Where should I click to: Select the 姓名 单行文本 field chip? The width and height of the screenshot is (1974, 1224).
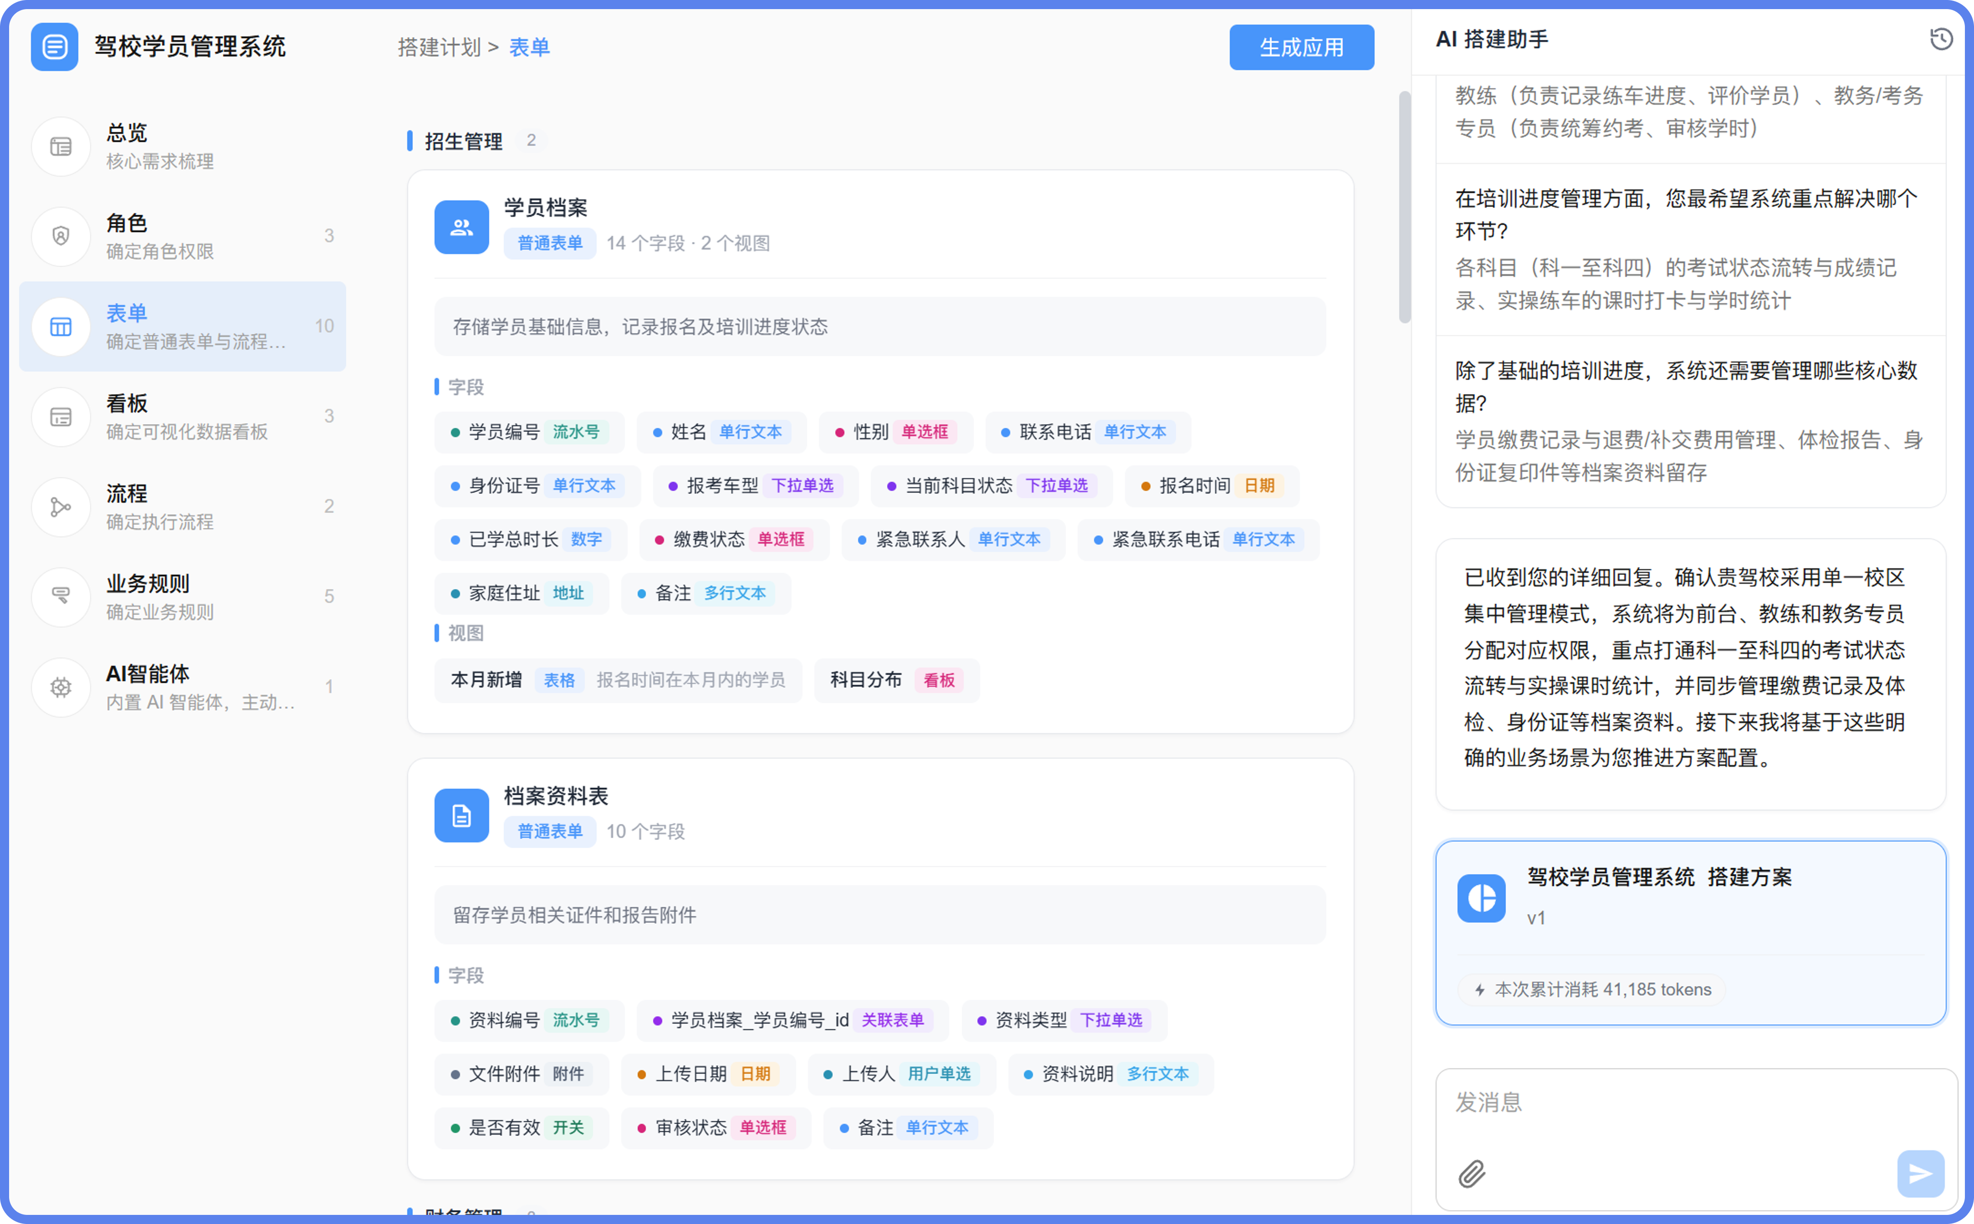pyautogui.click(x=721, y=432)
